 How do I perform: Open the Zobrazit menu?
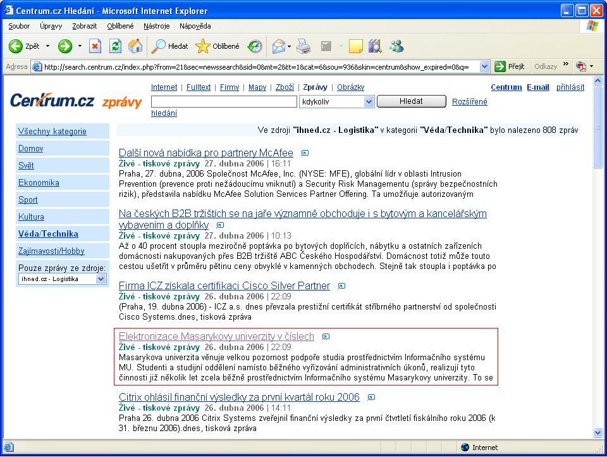click(x=84, y=26)
